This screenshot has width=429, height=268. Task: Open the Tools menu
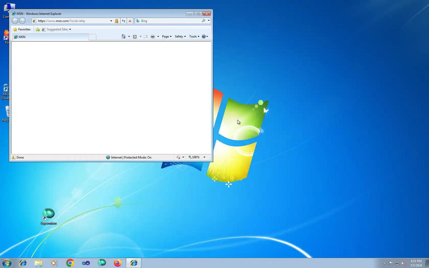[x=194, y=36]
